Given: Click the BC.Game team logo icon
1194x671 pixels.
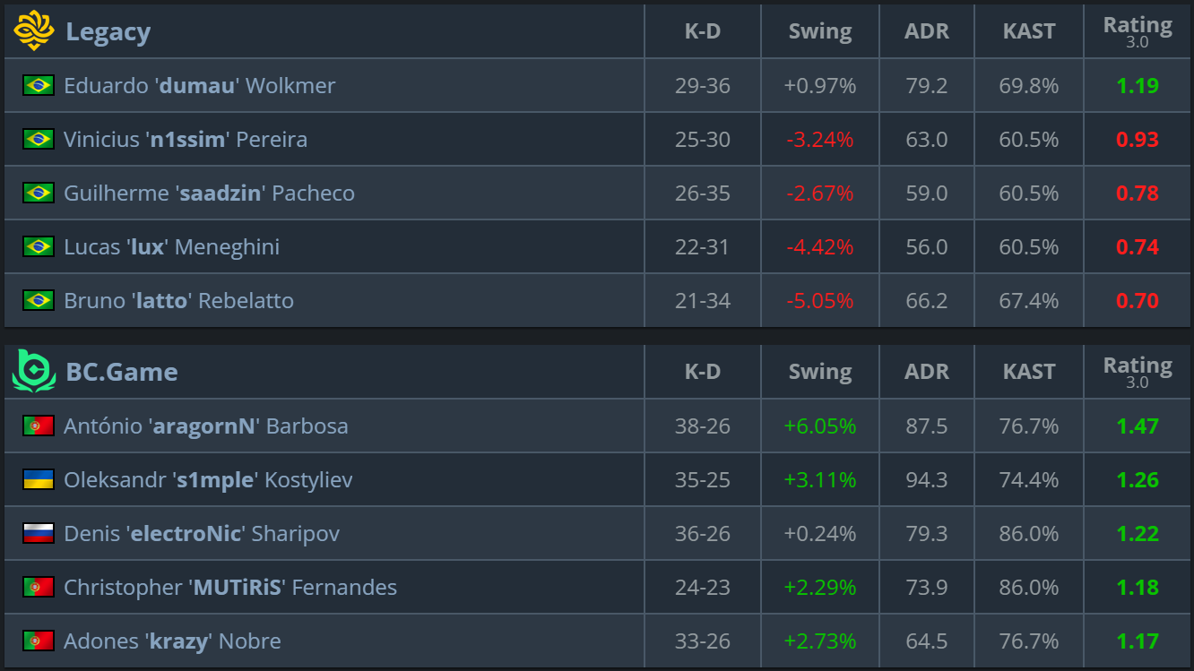Looking at the screenshot, I should [34, 372].
